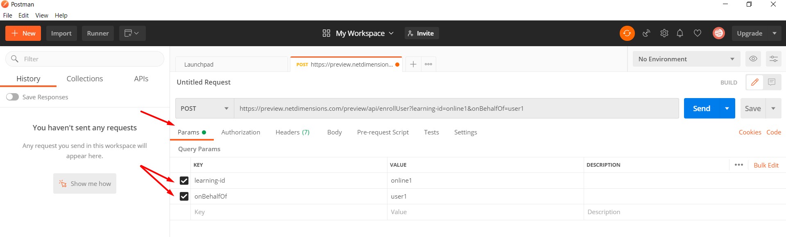Open the Edit menu
Screen dimensions: 786x237
coord(24,15)
